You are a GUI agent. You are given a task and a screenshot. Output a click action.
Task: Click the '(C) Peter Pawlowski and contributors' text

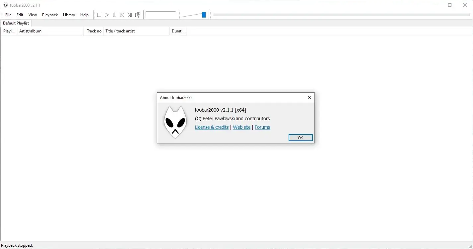click(232, 119)
